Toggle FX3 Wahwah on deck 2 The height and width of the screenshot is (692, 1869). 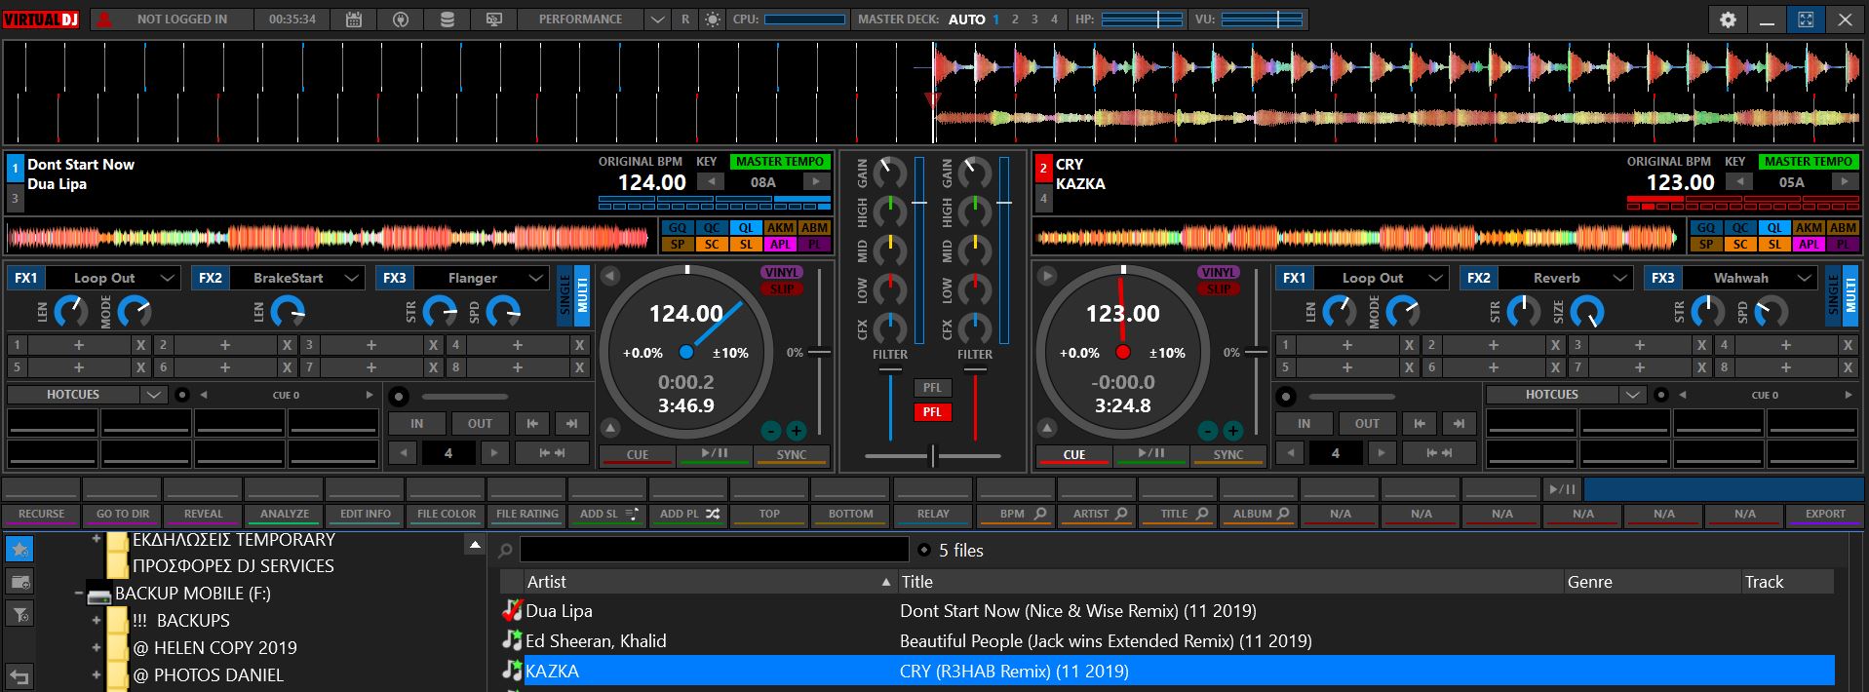pos(1663,278)
